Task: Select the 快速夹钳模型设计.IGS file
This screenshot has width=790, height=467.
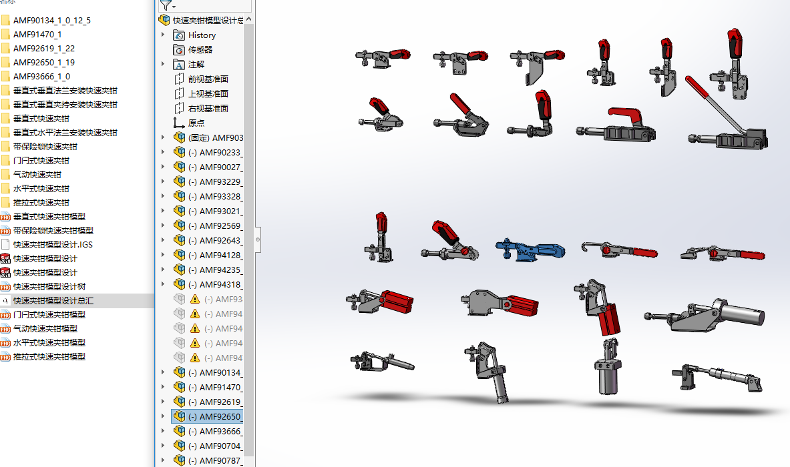Action: point(53,244)
